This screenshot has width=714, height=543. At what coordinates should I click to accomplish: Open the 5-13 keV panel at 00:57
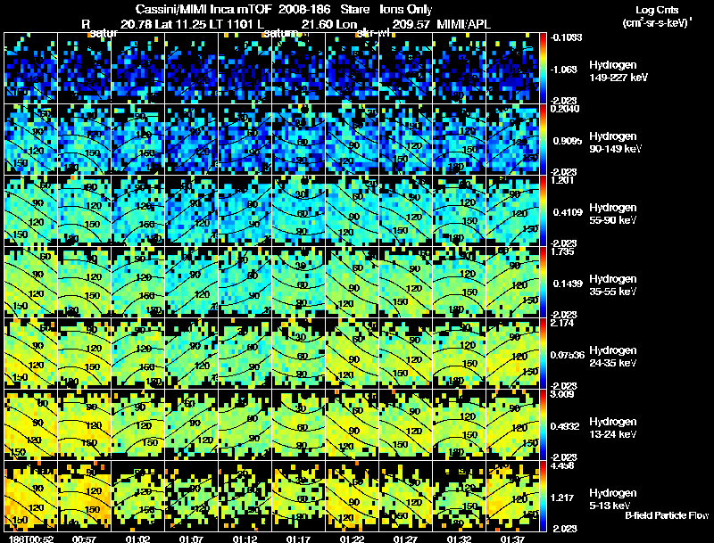[84, 496]
